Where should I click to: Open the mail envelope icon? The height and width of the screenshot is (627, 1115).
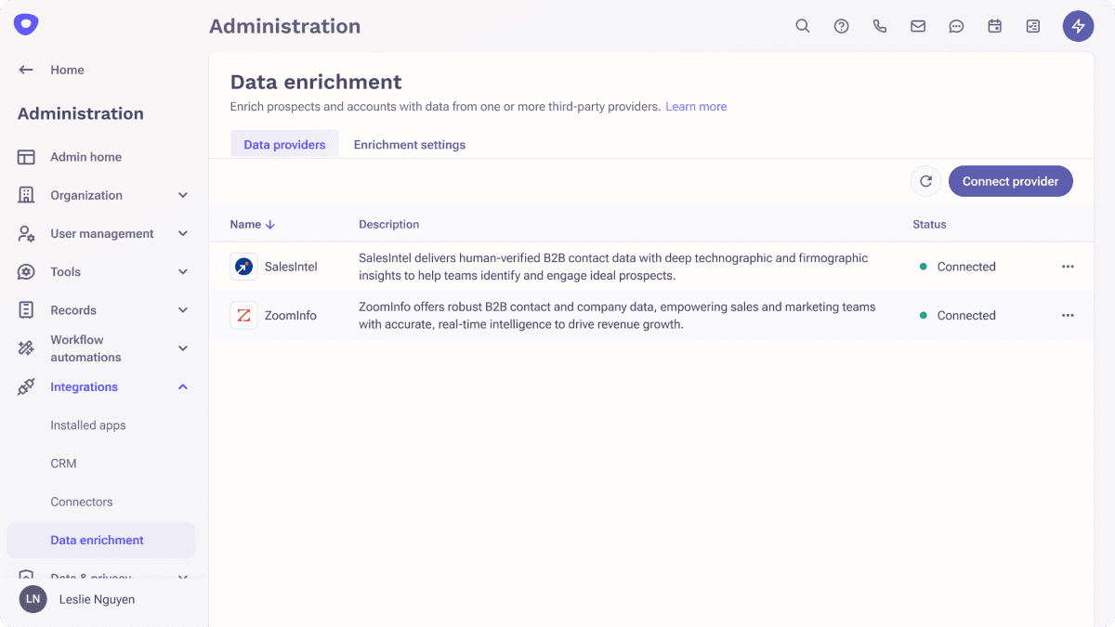(x=918, y=26)
